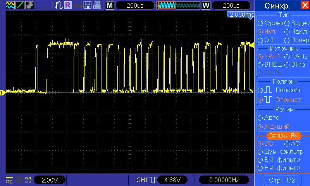Select Накл trigger type
The width and height of the screenshot is (310, 186).
(296, 32)
